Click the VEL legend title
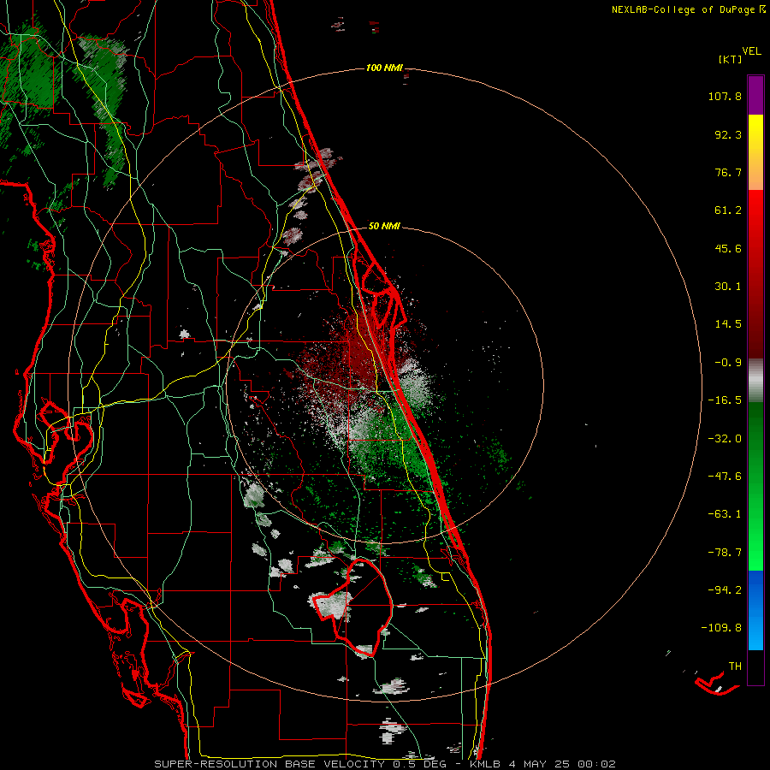This screenshot has height=770, width=770. tap(751, 51)
